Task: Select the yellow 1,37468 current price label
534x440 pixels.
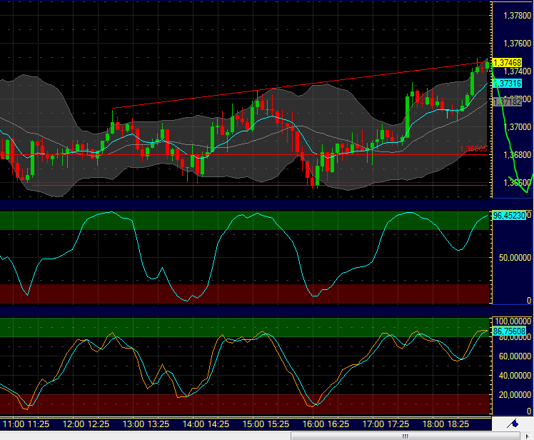Action: [x=506, y=64]
